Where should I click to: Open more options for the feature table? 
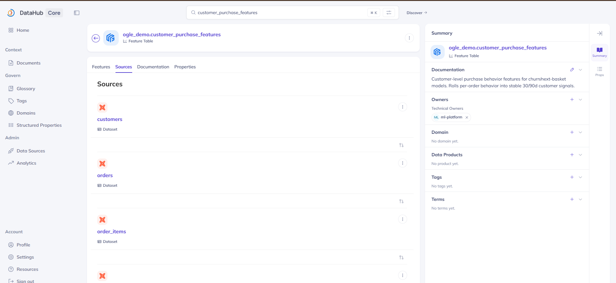pyautogui.click(x=409, y=38)
